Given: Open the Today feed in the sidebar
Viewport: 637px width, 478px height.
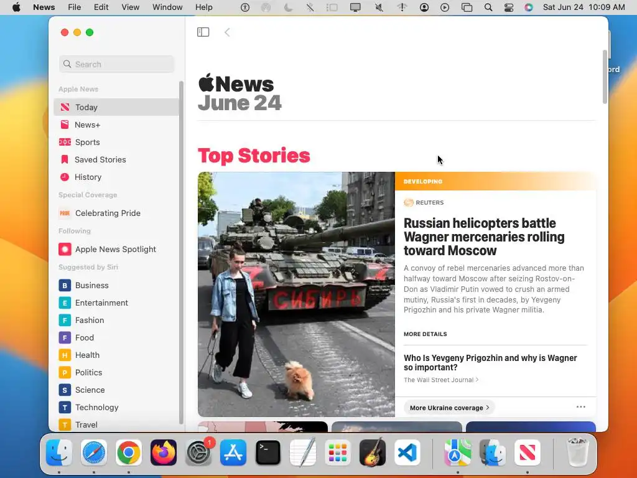Looking at the screenshot, I should pyautogui.click(x=116, y=107).
